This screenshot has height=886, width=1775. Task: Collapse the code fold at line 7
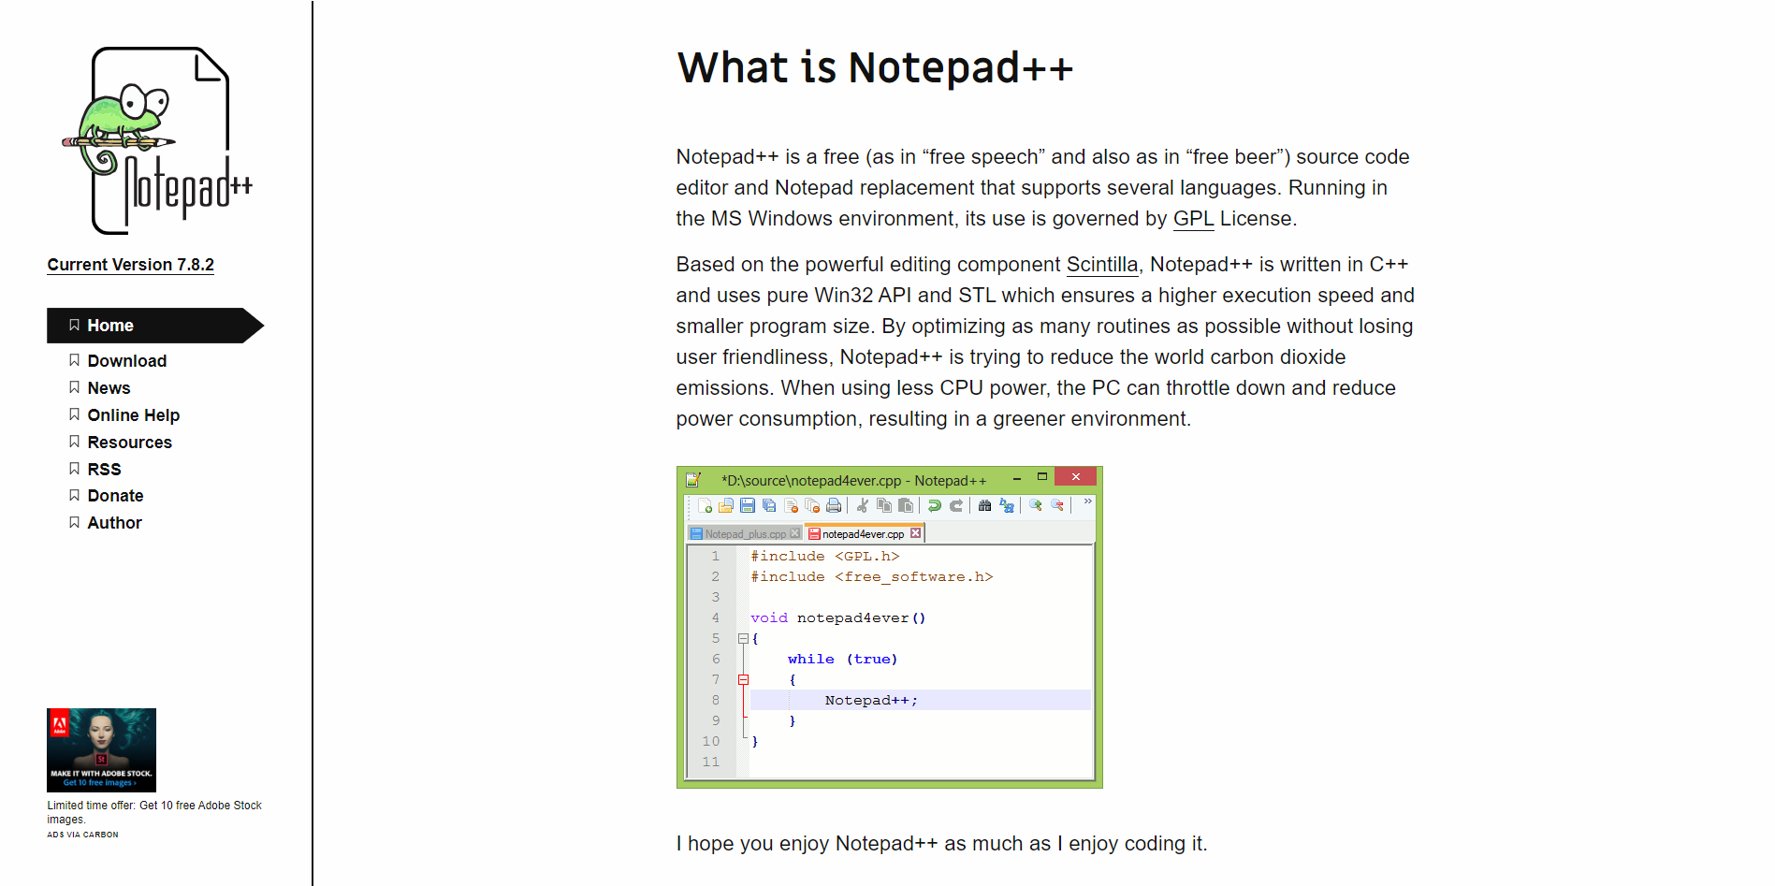coord(745,679)
